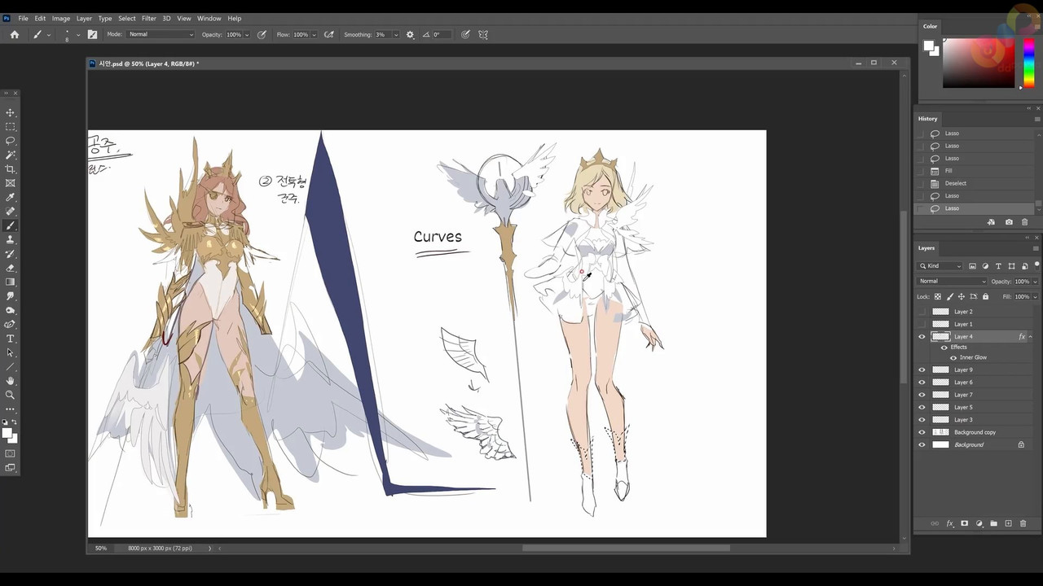This screenshot has height=586, width=1043.
Task: Delete layer with the trash icon in Layers panel
Action: pyautogui.click(x=1023, y=523)
